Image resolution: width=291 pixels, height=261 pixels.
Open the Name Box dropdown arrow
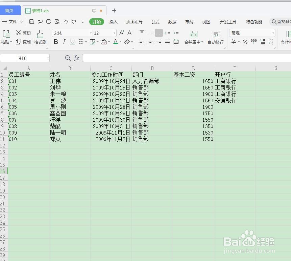point(48,58)
